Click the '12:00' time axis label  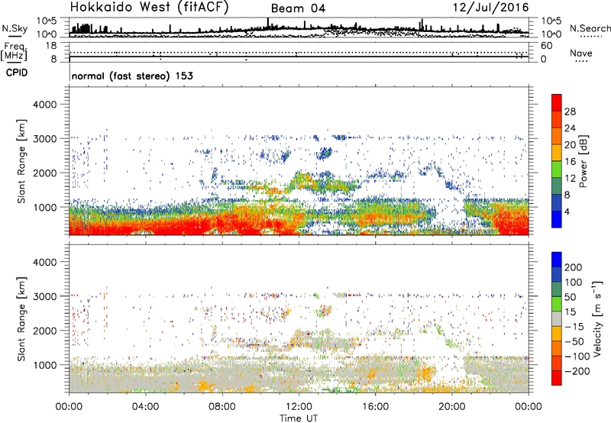[x=299, y=407]
